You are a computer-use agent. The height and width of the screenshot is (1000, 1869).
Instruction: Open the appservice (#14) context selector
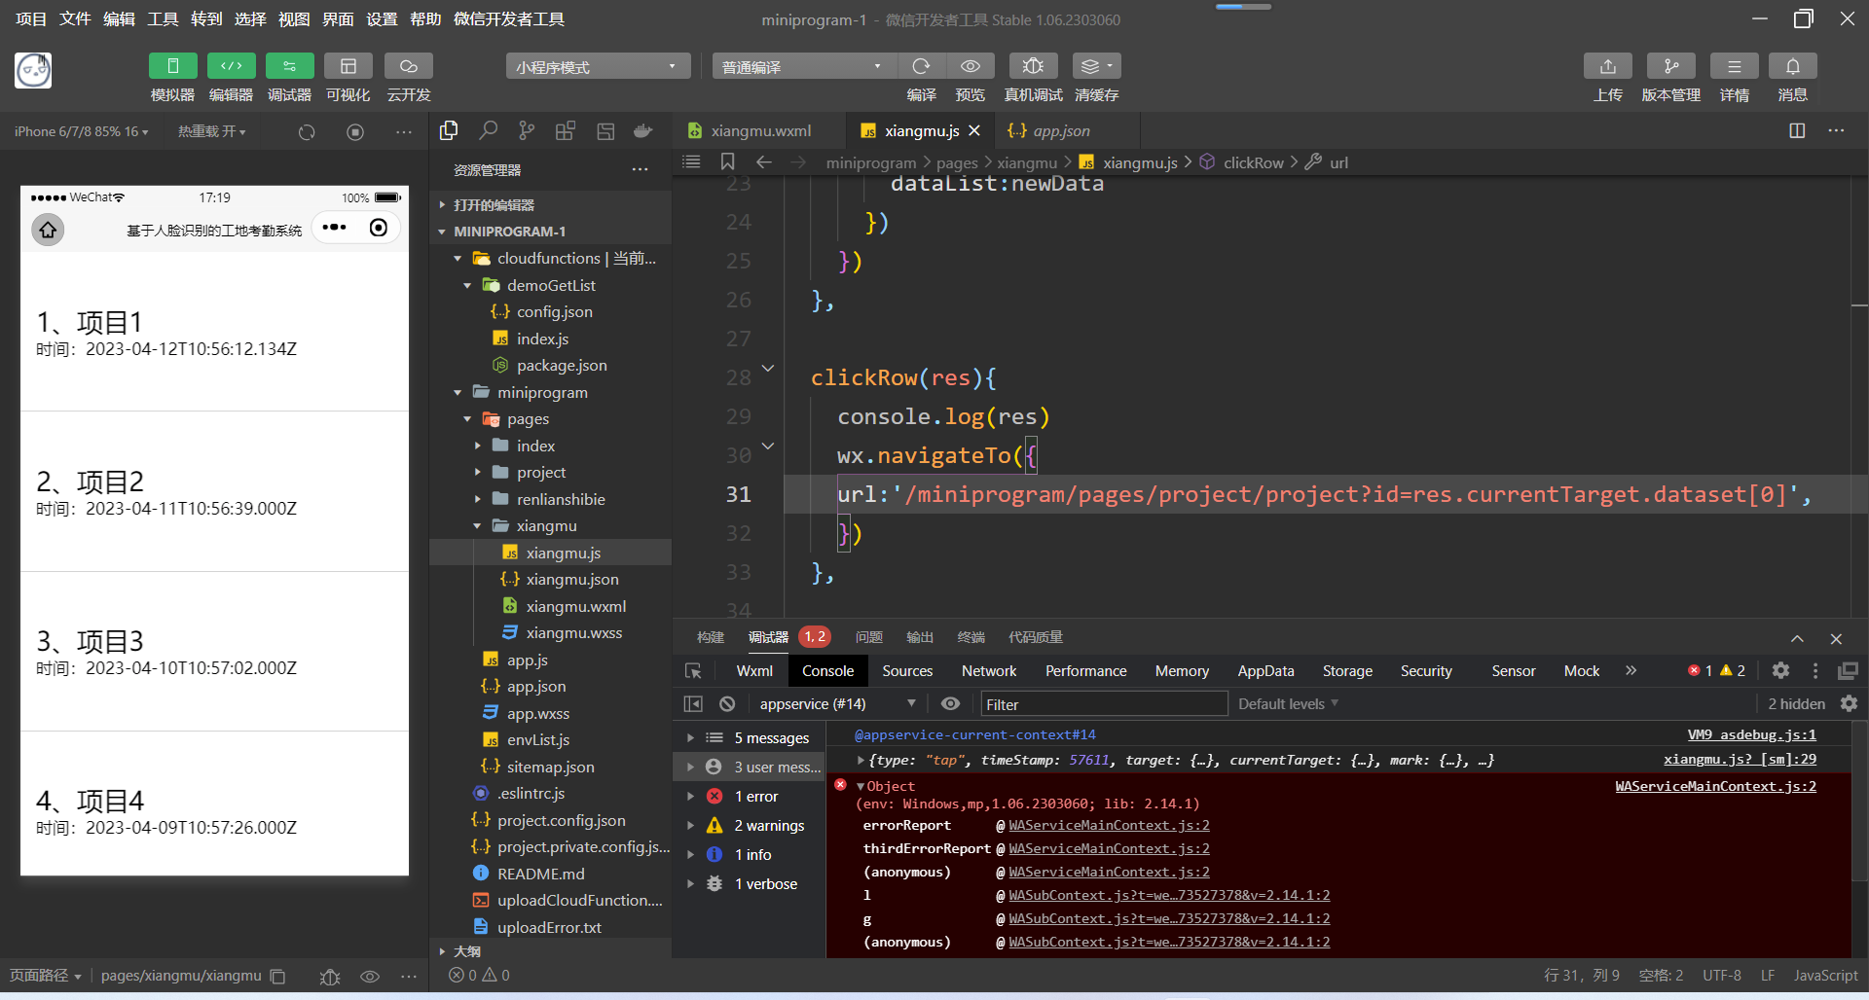(x=837, y=703)
